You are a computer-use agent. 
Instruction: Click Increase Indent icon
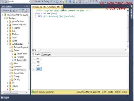point(94,1)
